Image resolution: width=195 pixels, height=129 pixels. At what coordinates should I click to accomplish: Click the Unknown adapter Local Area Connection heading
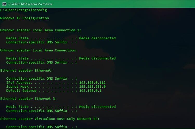[38, 50]
